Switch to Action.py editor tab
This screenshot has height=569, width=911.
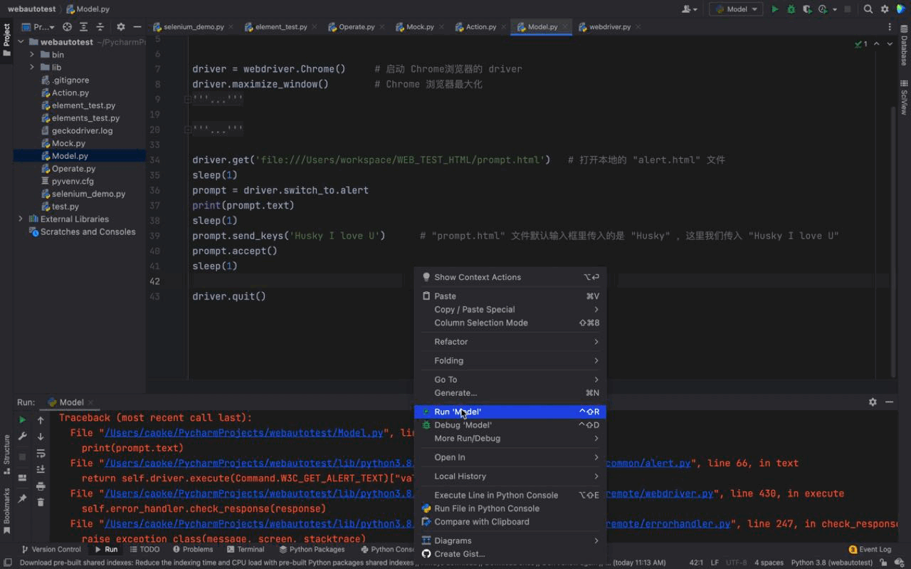click(x=481, y=27)
